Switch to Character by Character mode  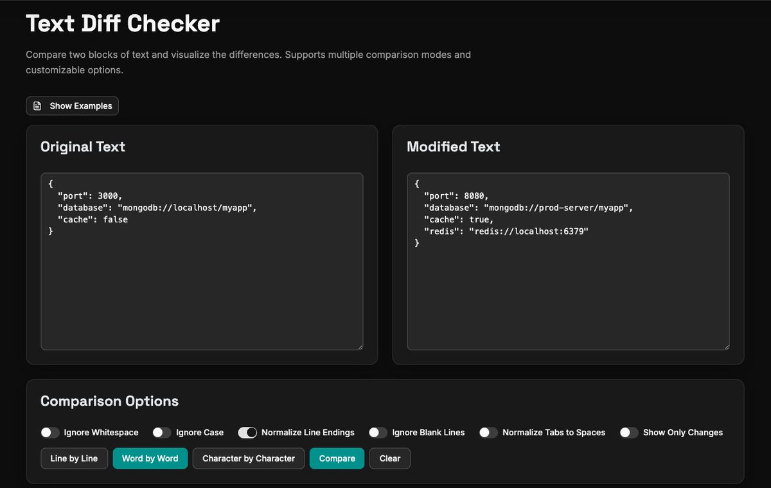[x=249, y=458]
